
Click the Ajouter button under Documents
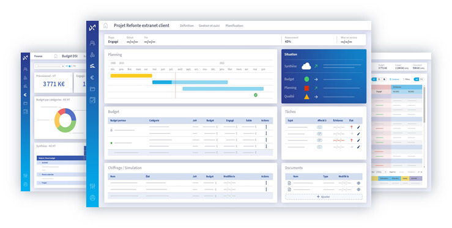[324, 197]
